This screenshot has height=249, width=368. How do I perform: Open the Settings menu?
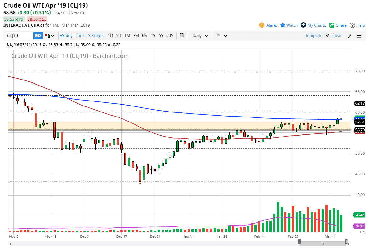click(96, 35)
